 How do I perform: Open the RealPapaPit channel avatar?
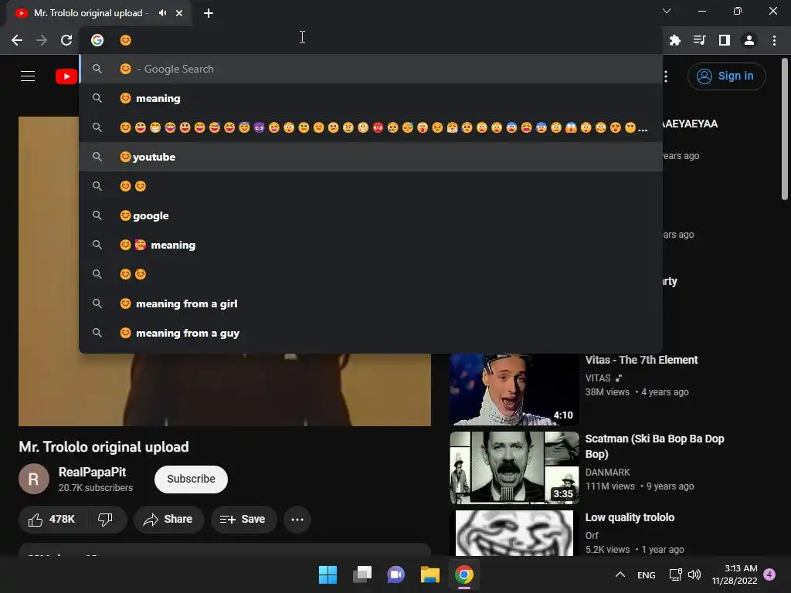pos(34,479)
